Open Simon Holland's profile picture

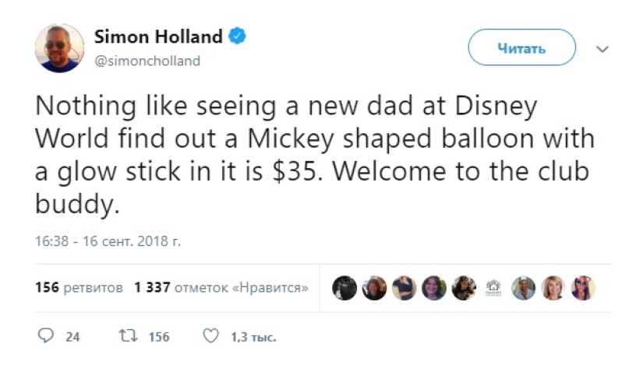click(x=59, y=48)
